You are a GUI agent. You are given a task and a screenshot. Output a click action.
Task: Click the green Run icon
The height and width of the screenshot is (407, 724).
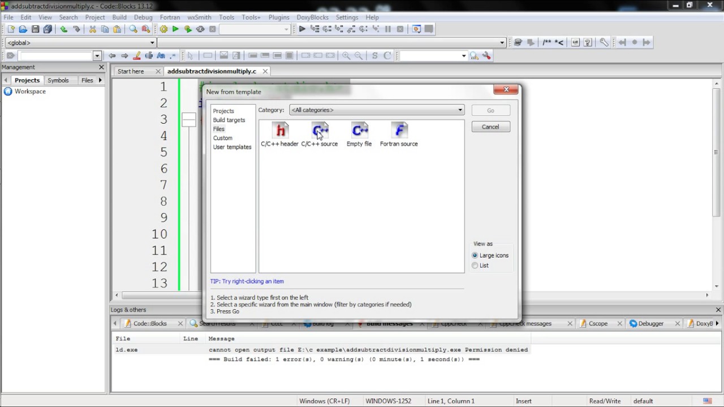tap(175, 29)
